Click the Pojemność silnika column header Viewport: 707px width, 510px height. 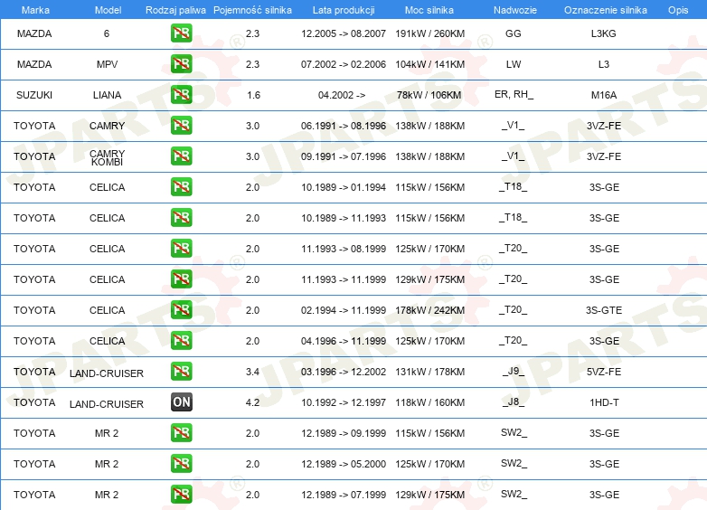252,10
